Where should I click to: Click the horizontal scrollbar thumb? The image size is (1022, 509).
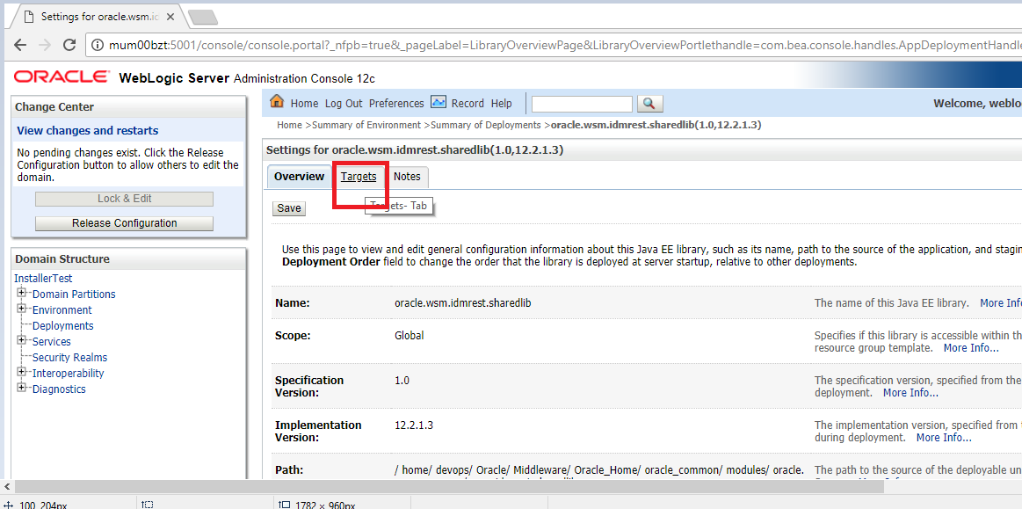pos(448,486)
